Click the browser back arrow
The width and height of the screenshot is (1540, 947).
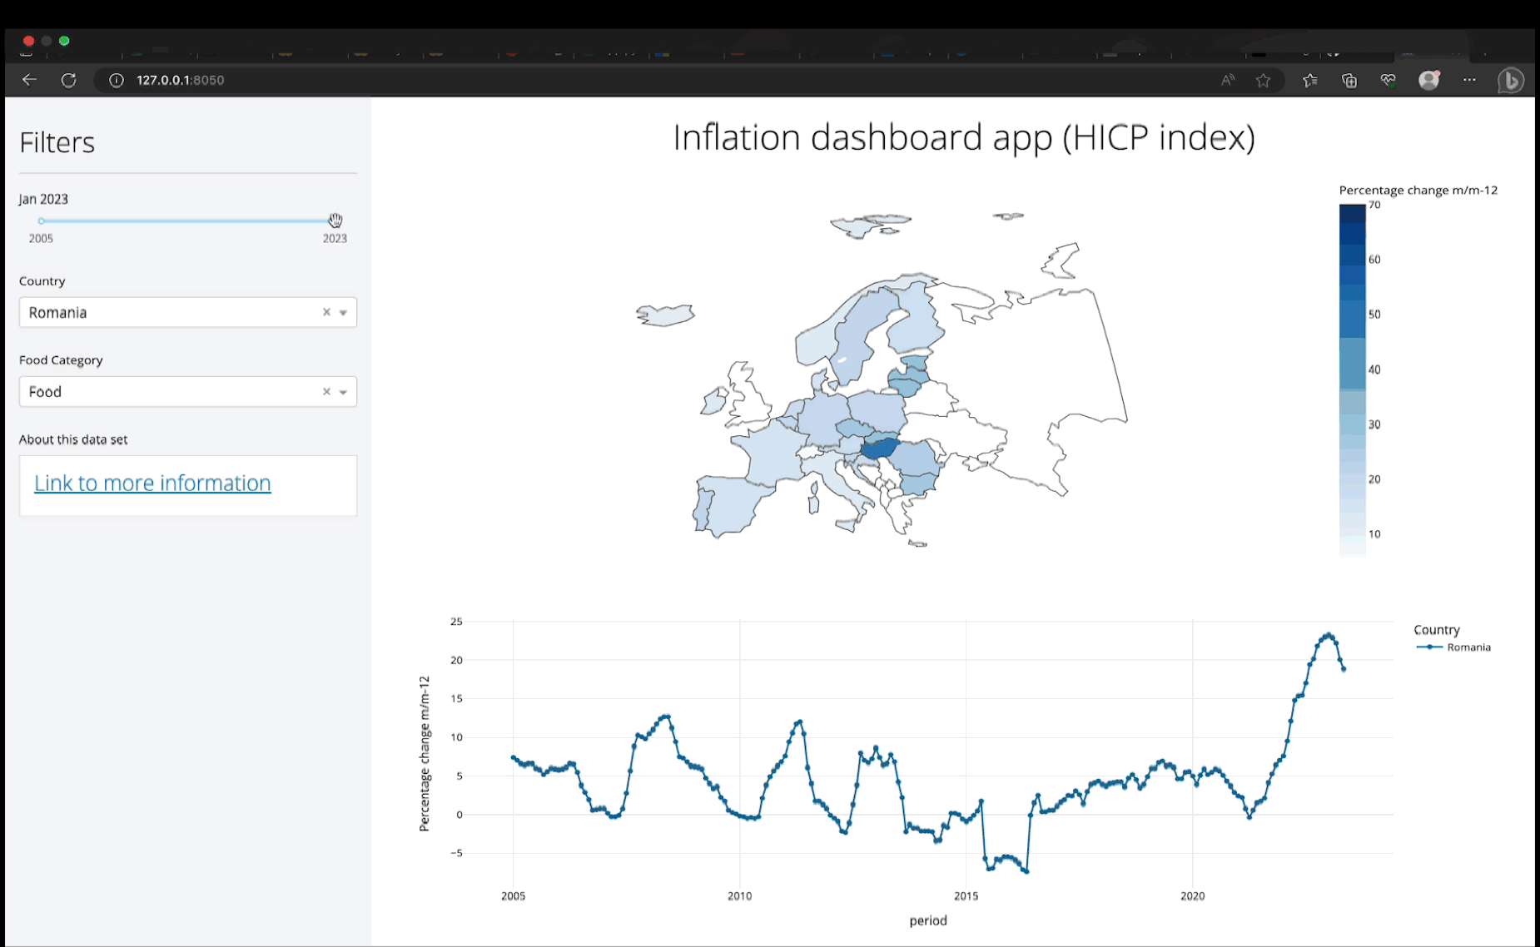[x=29, y=80]
